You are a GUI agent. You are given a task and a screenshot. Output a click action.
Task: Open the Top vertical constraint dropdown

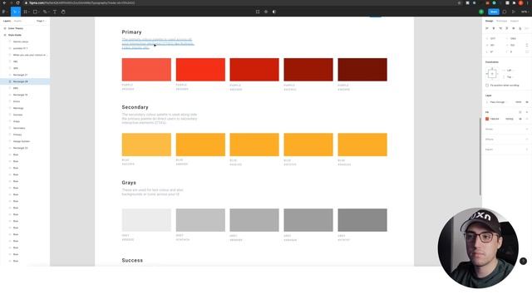[509, 77]
